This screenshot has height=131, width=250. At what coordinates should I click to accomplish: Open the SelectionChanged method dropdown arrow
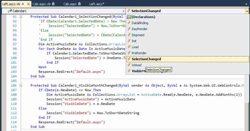pyautogui.click(x=247, y=11)
